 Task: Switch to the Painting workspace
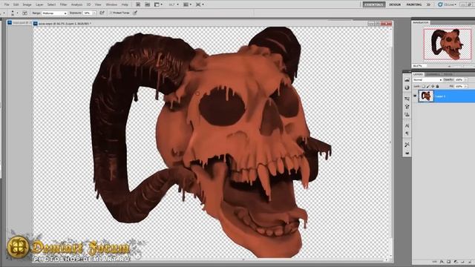click(414, 4)
